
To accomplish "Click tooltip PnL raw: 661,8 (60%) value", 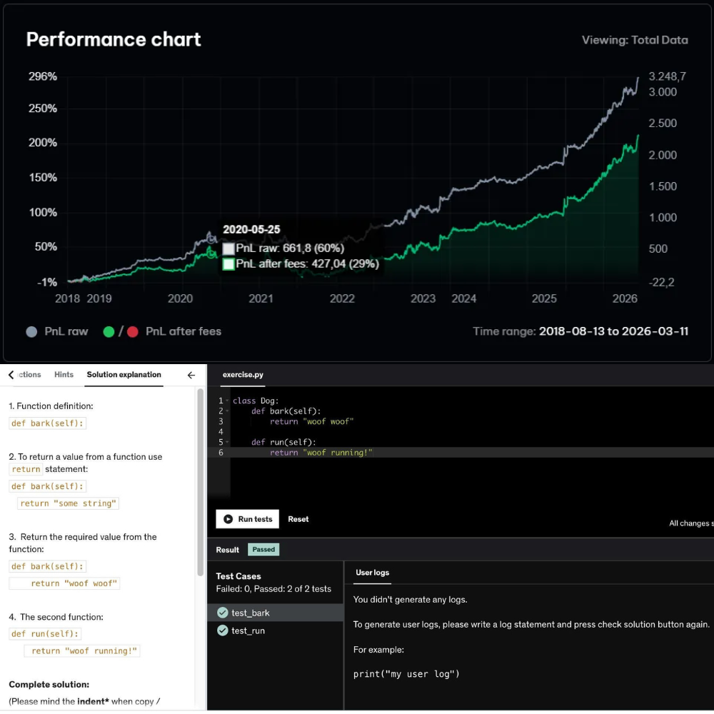I will point(290,248).
